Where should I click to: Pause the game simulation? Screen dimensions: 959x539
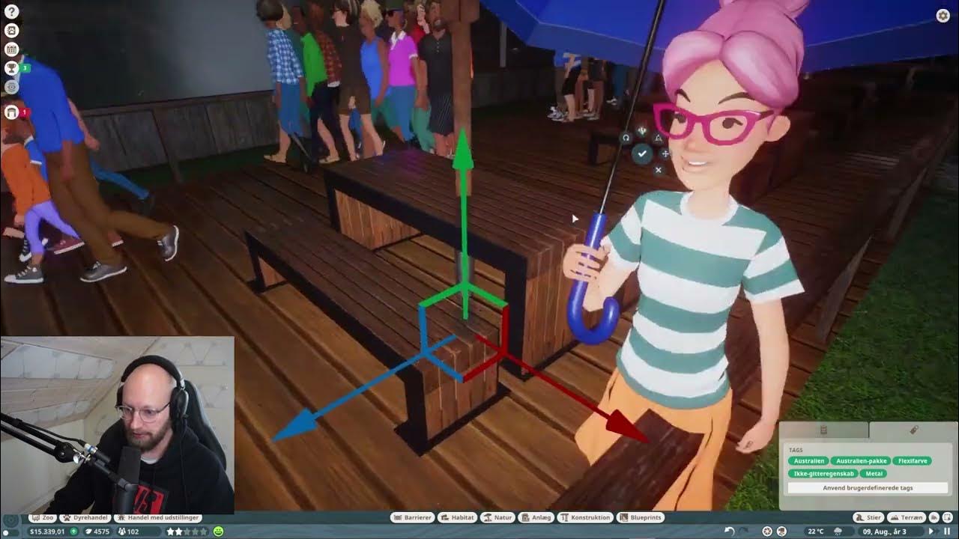click(x=947, y=532)
